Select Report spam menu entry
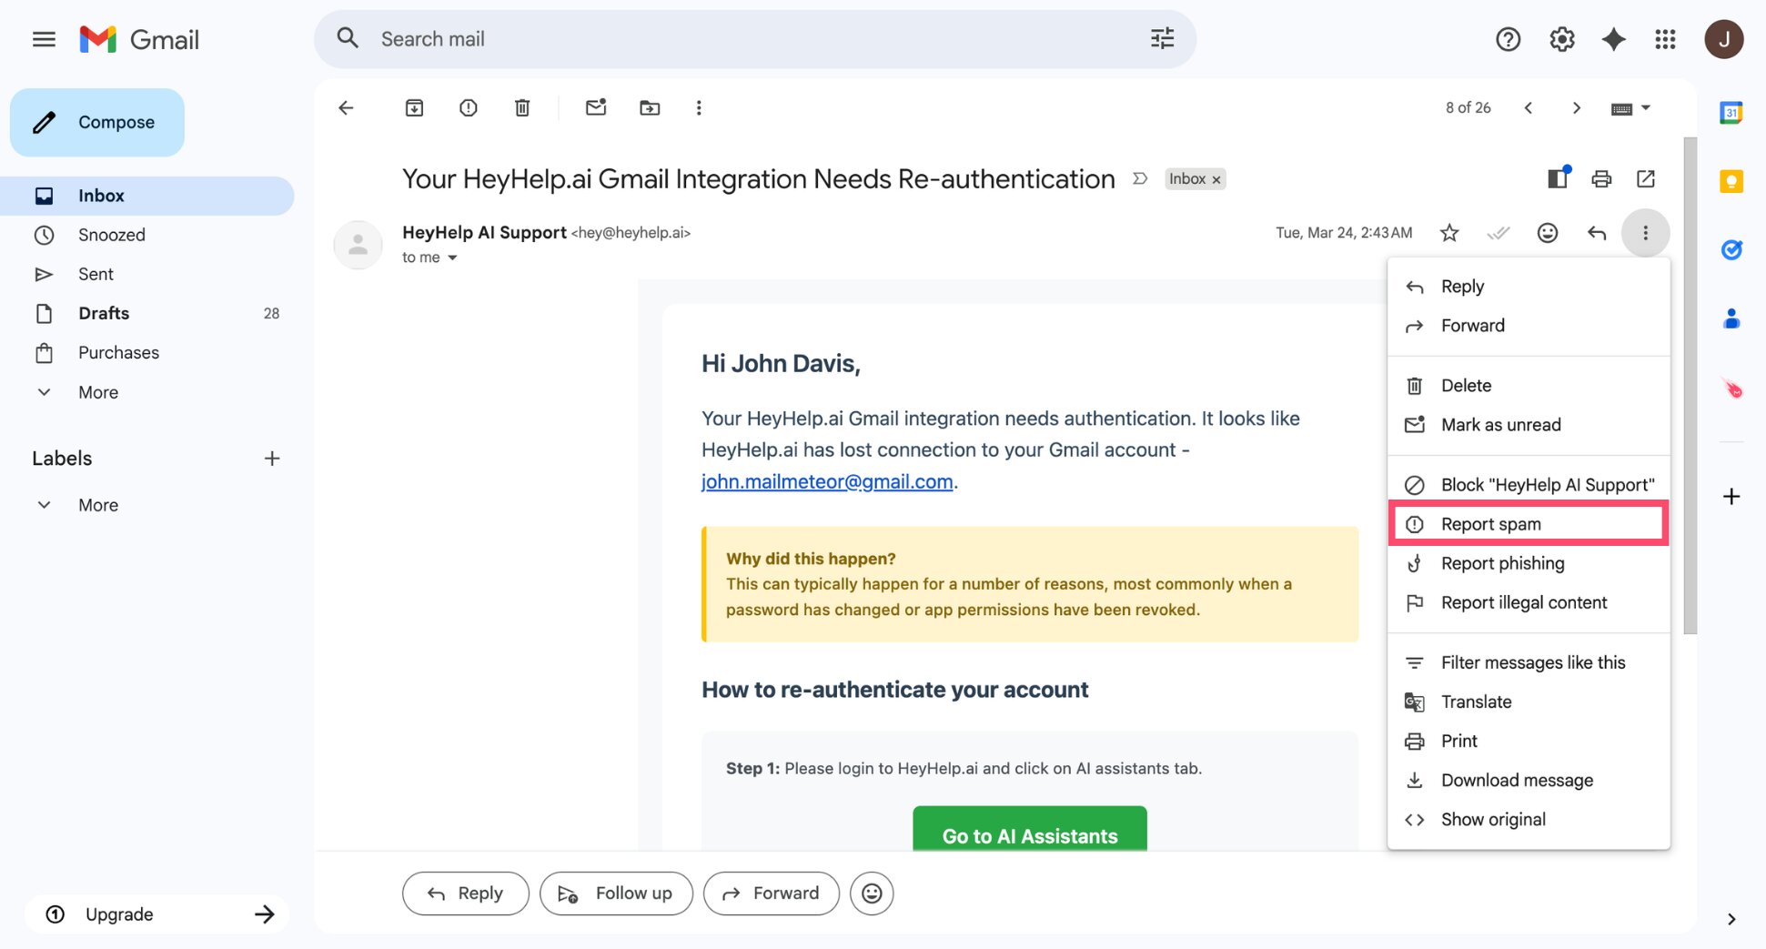Screen dimensions: 1766x949 tap(1529, 524)
